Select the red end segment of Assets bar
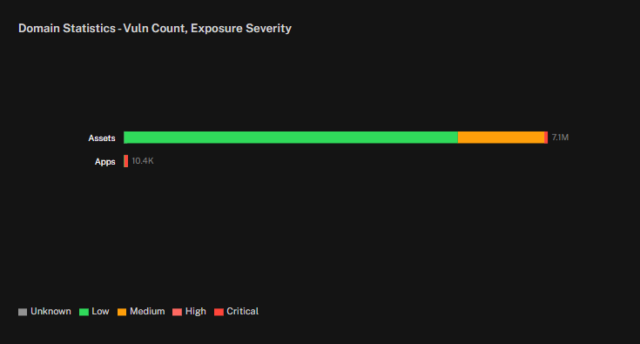The width and height of the screenshot is (640, 344). (546, 138)
